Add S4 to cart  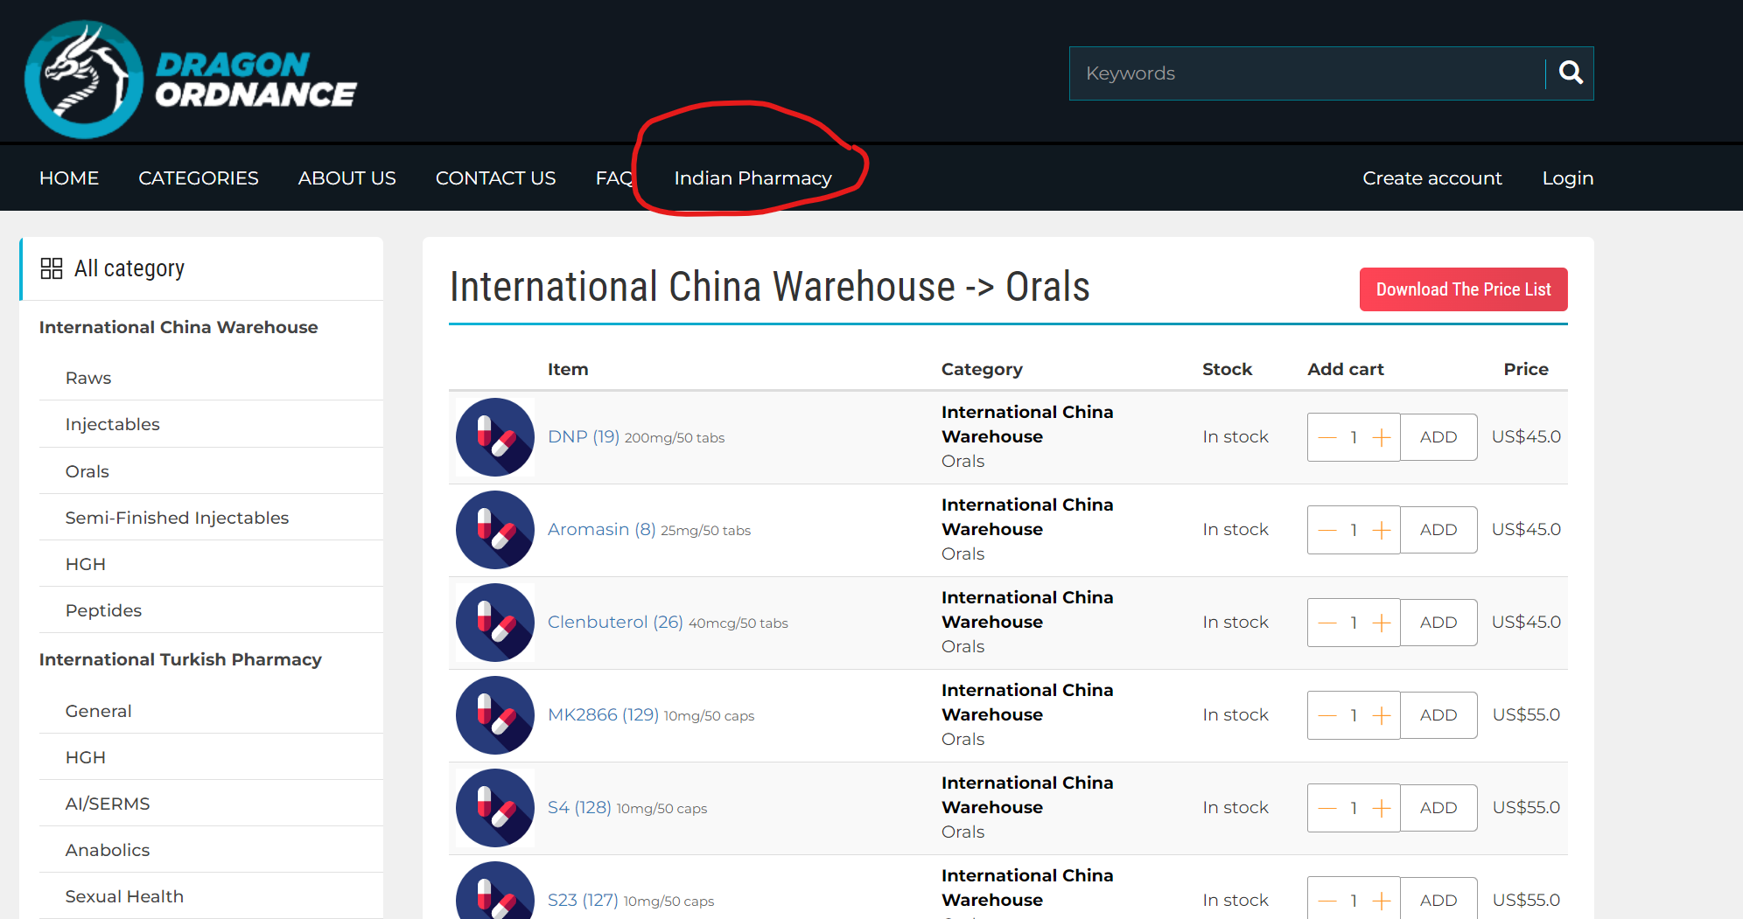[1438, 808]
